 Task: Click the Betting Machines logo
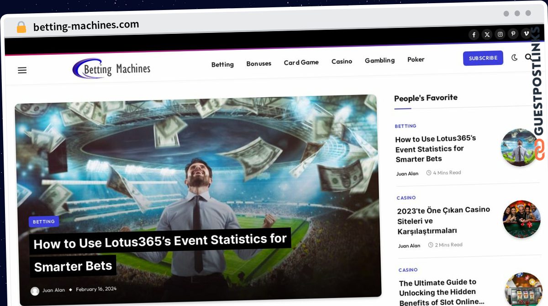pos(111,69)
